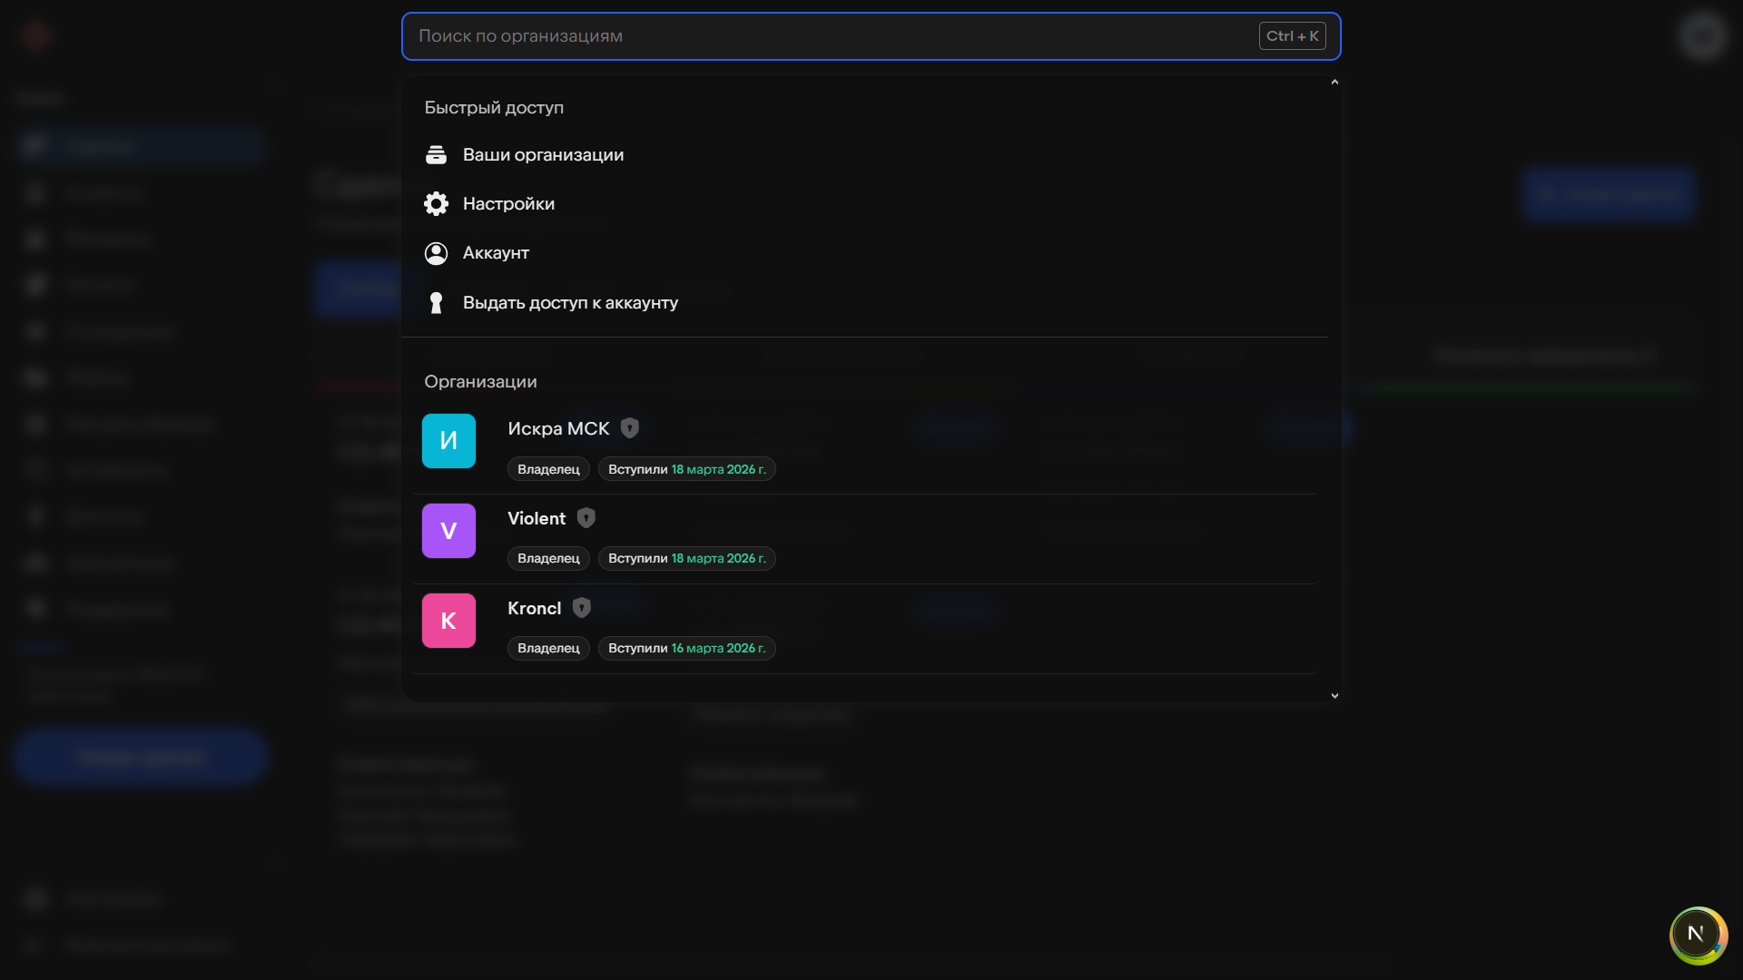Open the Искра МСК organization
The height and width of the screenshot is (980, 1743).
coord(558,429)
